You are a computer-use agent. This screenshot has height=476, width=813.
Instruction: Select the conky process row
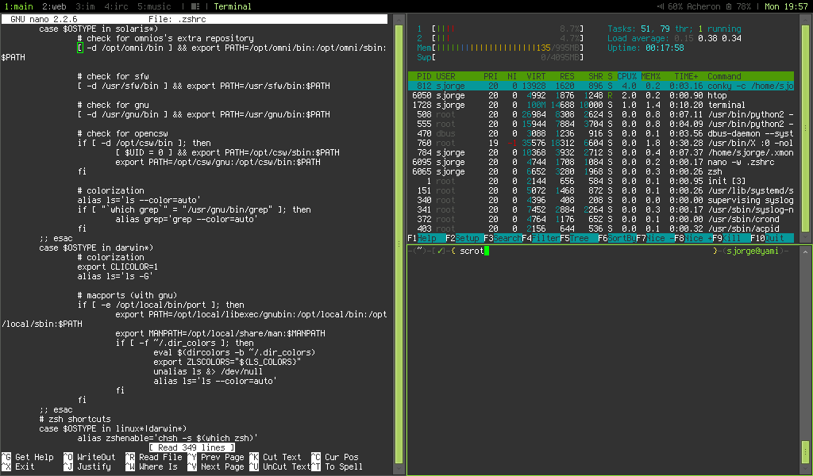point(600,86)
